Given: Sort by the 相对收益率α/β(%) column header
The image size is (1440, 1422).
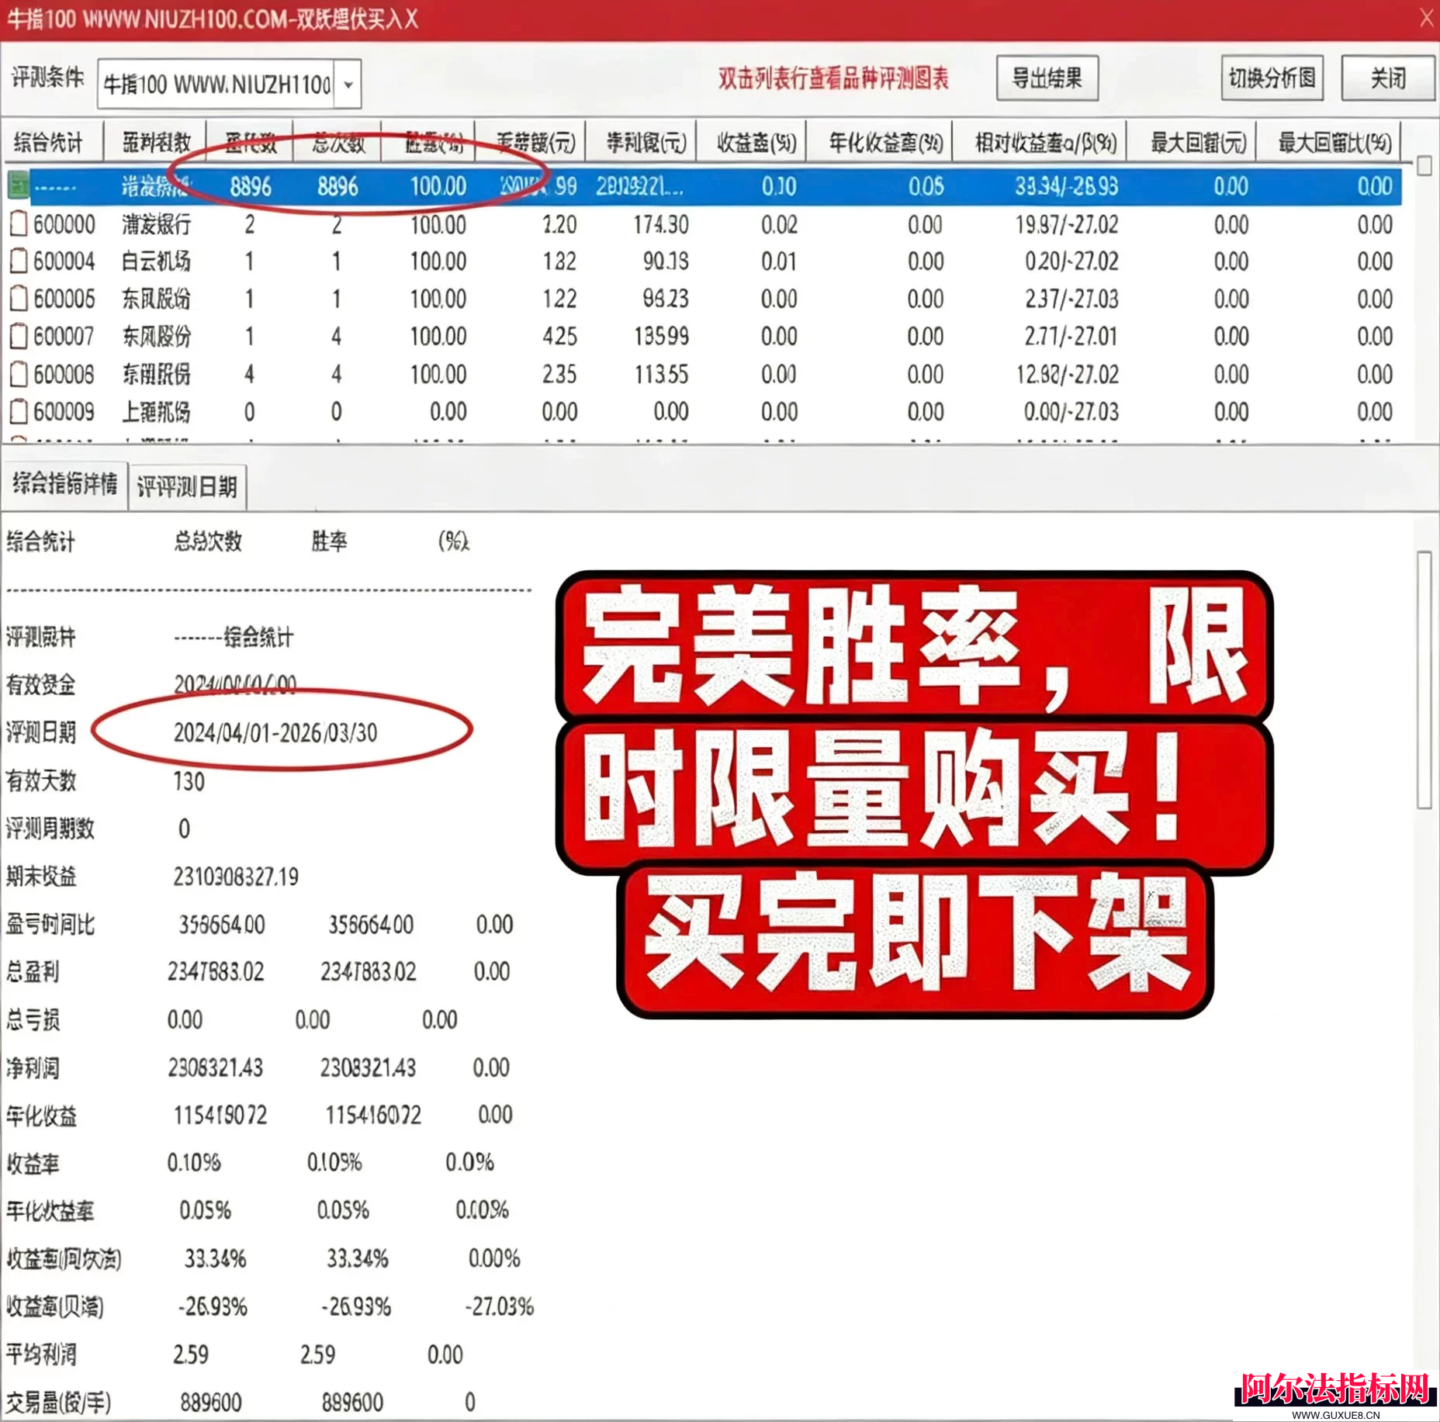Looking at the screenshot, I should [1040, 142].
